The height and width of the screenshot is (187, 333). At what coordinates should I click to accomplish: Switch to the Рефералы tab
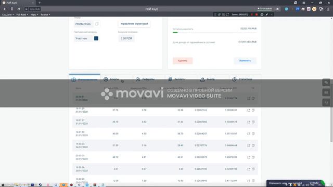(148, 79)
